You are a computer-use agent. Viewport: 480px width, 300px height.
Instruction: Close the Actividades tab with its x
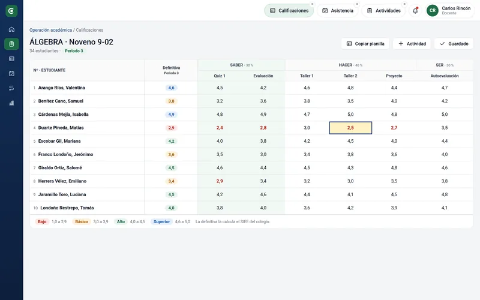[404, 4]
